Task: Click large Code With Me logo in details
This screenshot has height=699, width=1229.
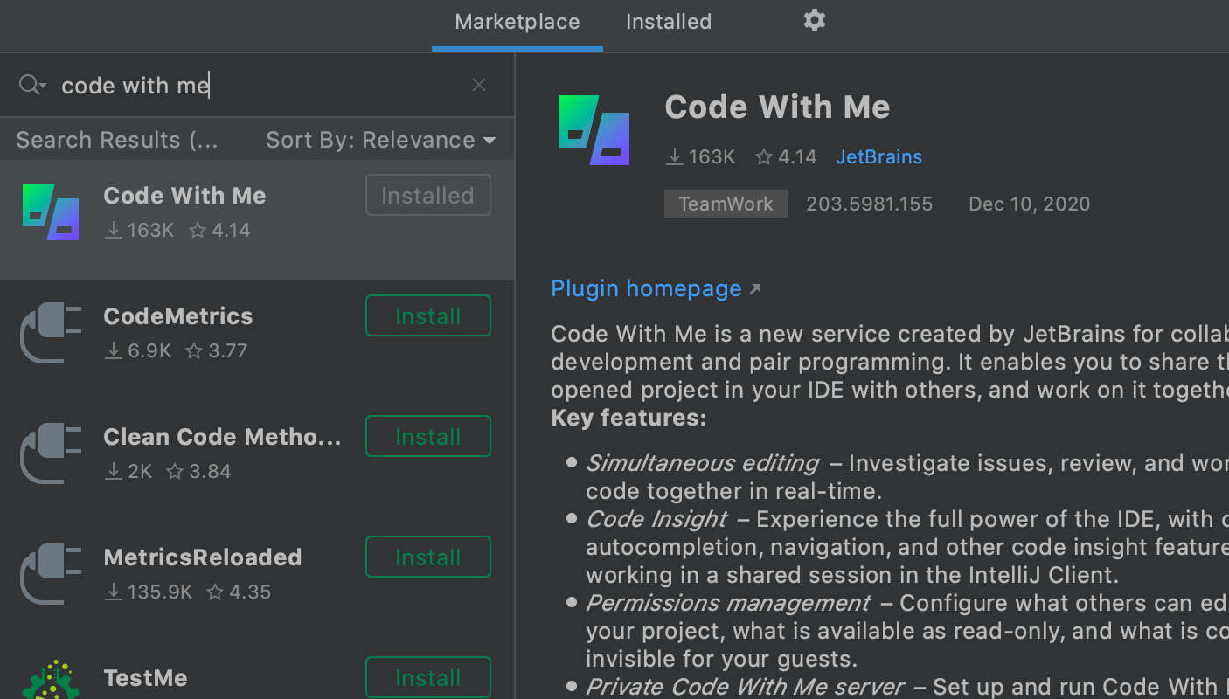Action: pos(594,130)
